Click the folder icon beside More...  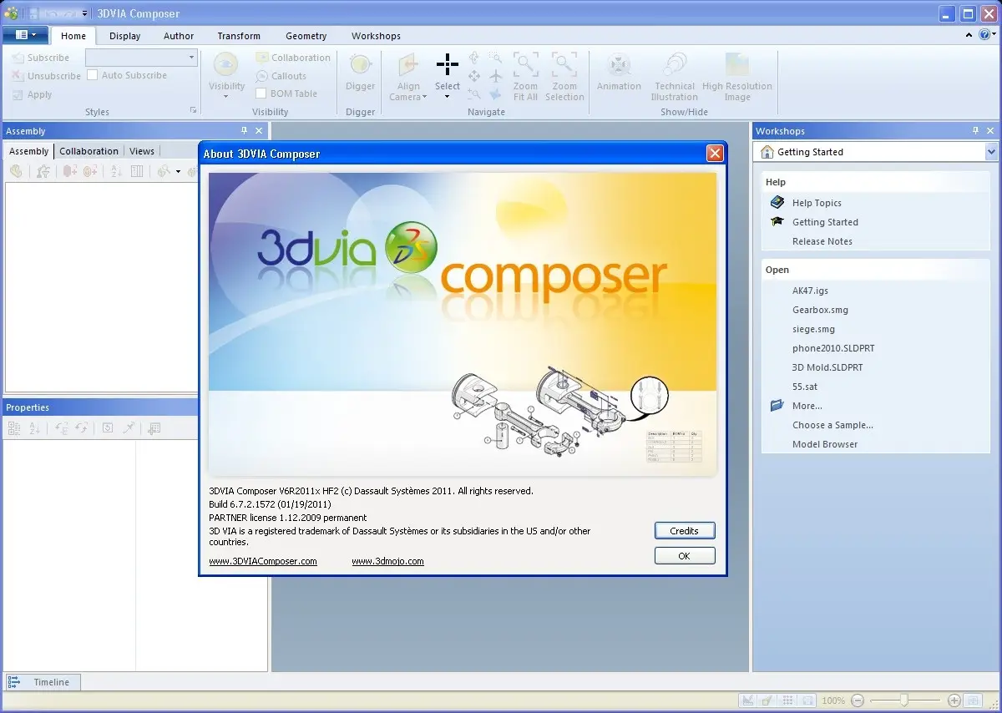click(x=777, y=406)
